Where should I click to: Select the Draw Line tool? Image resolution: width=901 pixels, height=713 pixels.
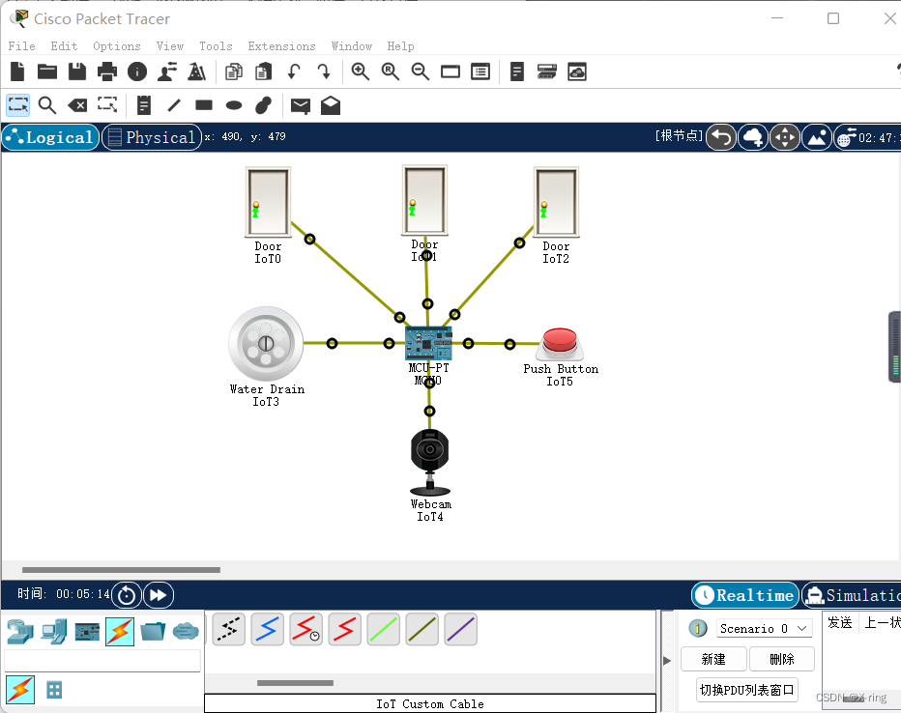click(174, 105)
